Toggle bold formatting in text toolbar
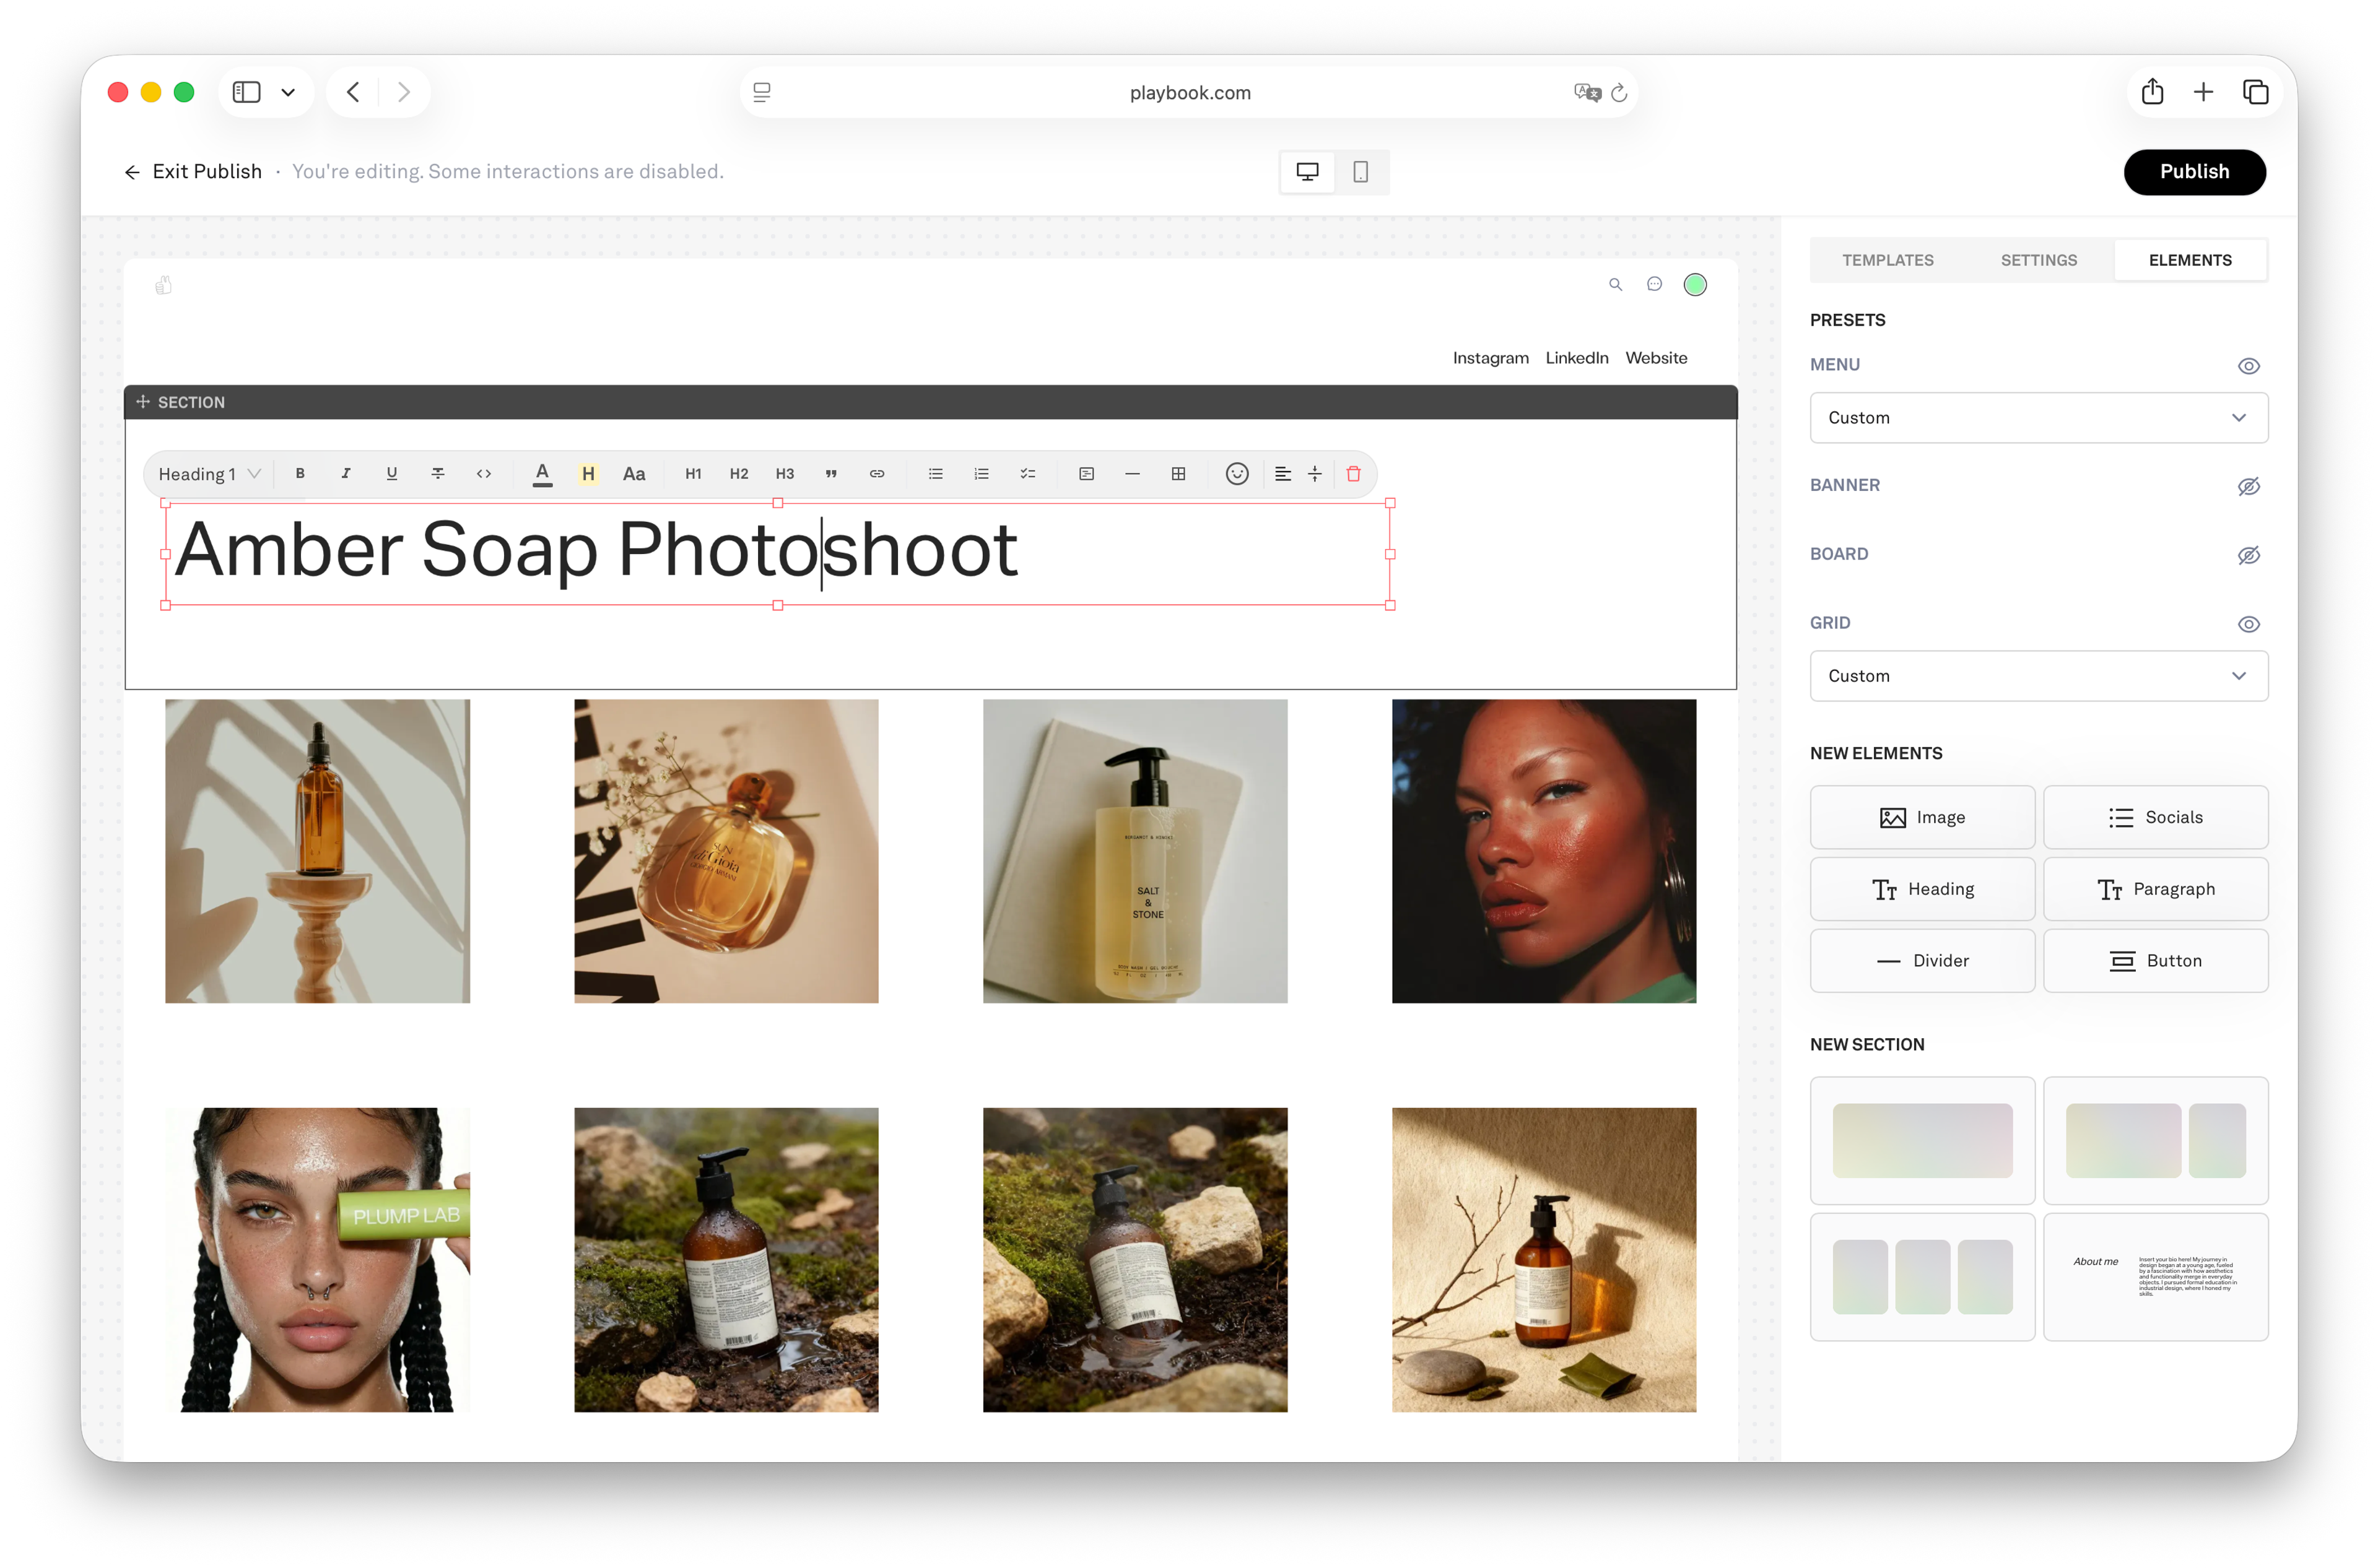The width and height of the screenshot is (2378, 1568). [299, 474]
